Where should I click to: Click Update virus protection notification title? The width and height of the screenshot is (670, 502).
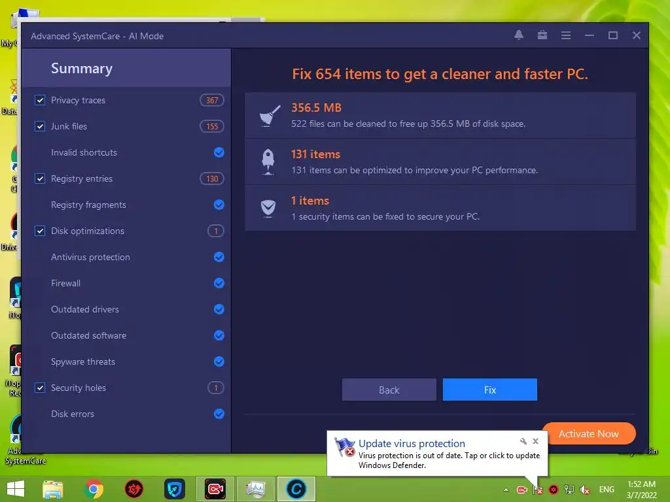click(x=412, y=444)
